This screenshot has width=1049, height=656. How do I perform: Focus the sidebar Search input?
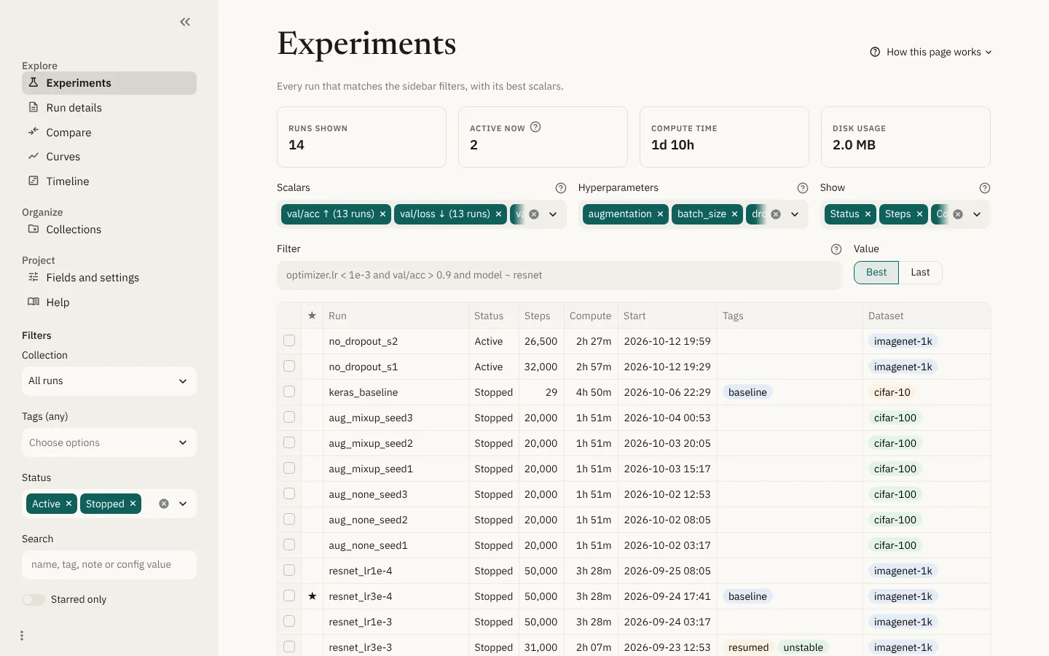pyautogui.click(x=109, y=565)
